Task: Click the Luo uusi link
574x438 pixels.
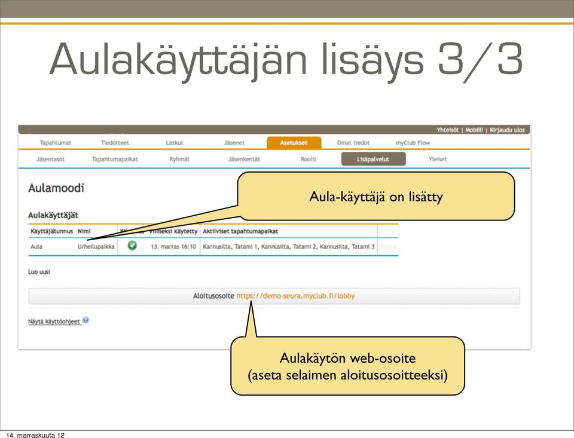Action: [39, 272]
